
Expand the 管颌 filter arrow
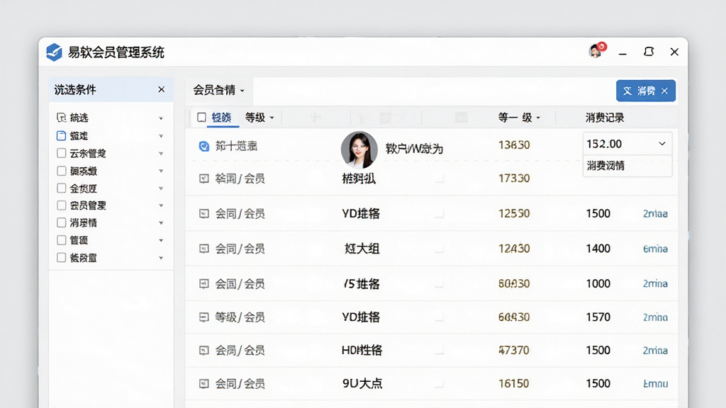click(x=161, y=241)
